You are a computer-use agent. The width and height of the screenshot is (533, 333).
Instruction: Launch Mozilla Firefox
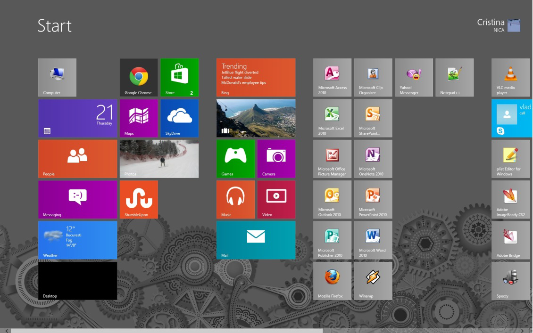coord(332,281)
